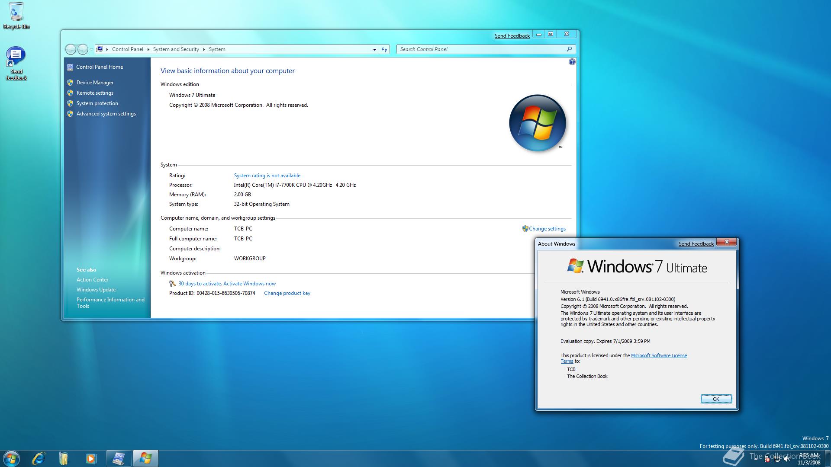This screenshot has width=831, height=467.
Task: Click Change product key link
Action: [287, 293]
